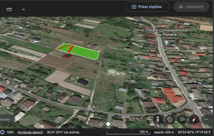
Task: Reset orientation using the compass icon
Action: (x=194, y=119)
